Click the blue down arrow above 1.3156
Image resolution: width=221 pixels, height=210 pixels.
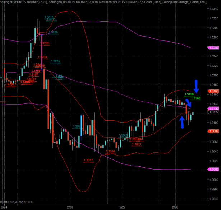[196, 86]
